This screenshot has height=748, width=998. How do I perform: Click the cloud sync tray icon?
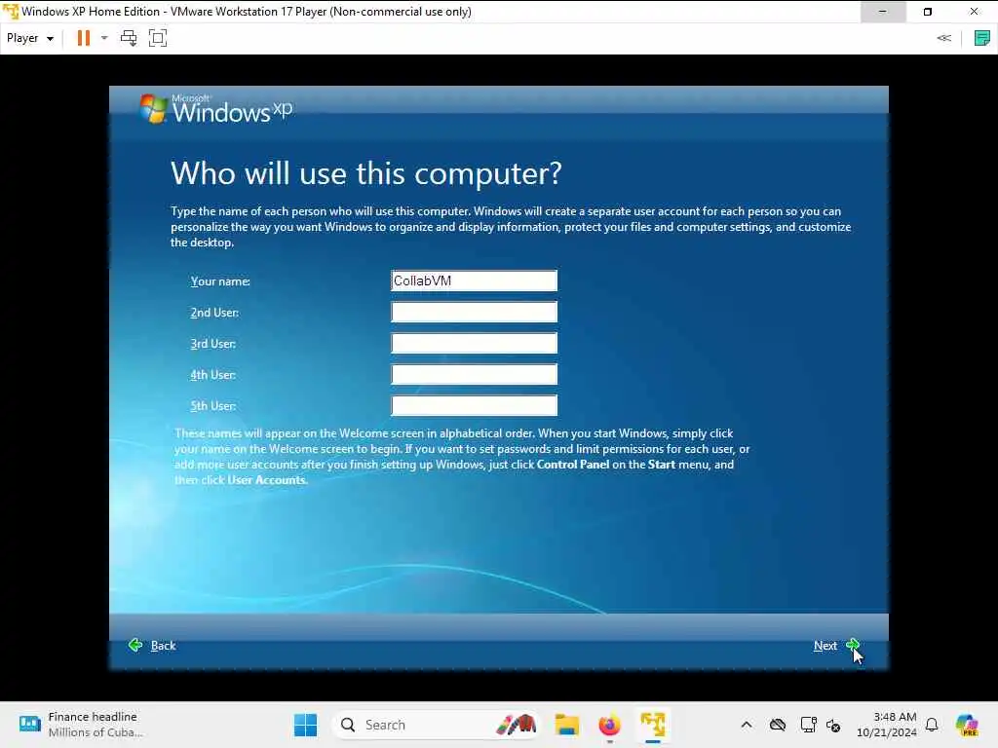coord(778,725)
